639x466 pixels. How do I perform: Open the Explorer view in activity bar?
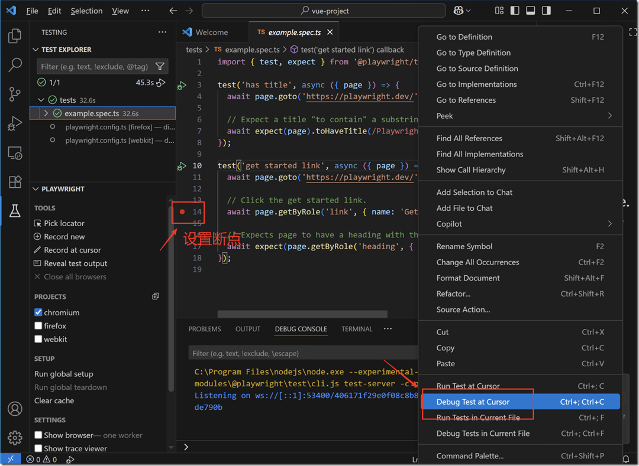coord(15,37)
